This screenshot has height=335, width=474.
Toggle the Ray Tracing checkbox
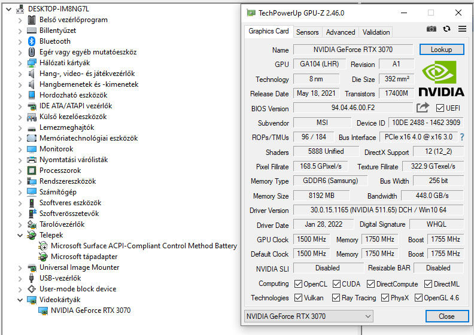tap(336, 297)
